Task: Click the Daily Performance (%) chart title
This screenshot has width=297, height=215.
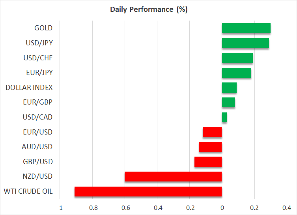Action: (x=148, y=9)
